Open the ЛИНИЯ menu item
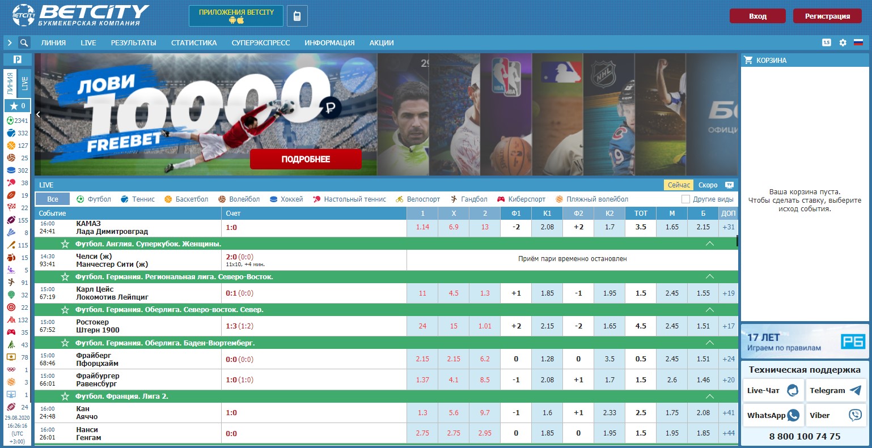This screenshot has height=448, width=872. pyautogui.click(x=53, y=42)
